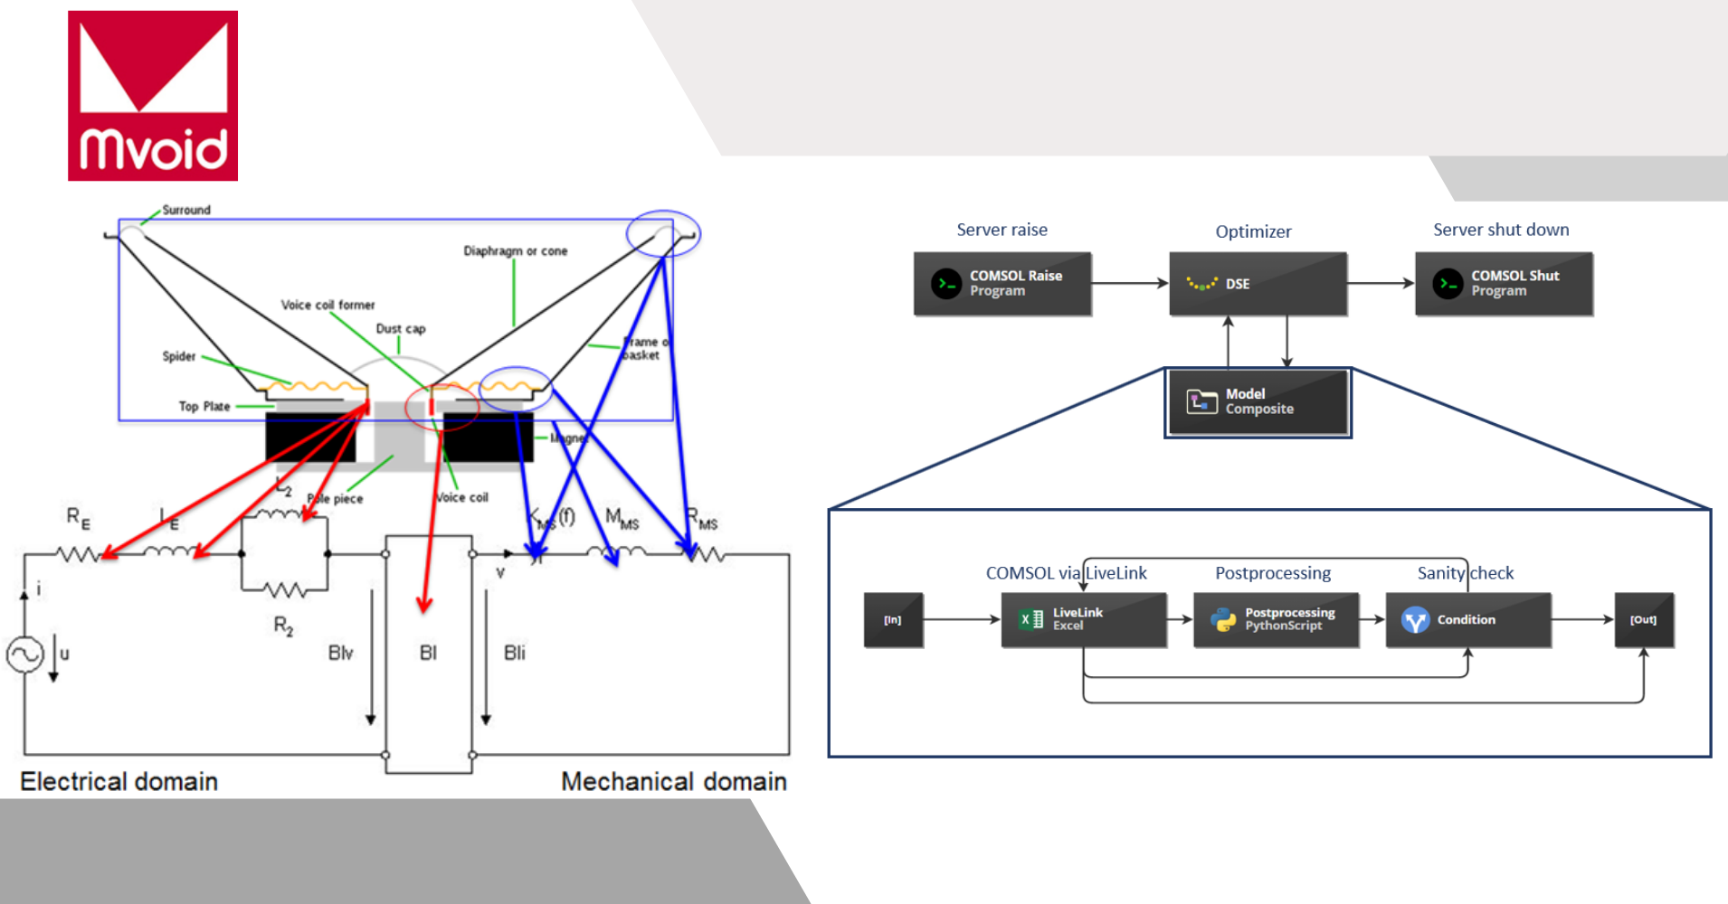Select the Postprocessing PythonScript node
Image resolution: width=1728 pixels, height=904 pixels.
[x=1276, y=619]
